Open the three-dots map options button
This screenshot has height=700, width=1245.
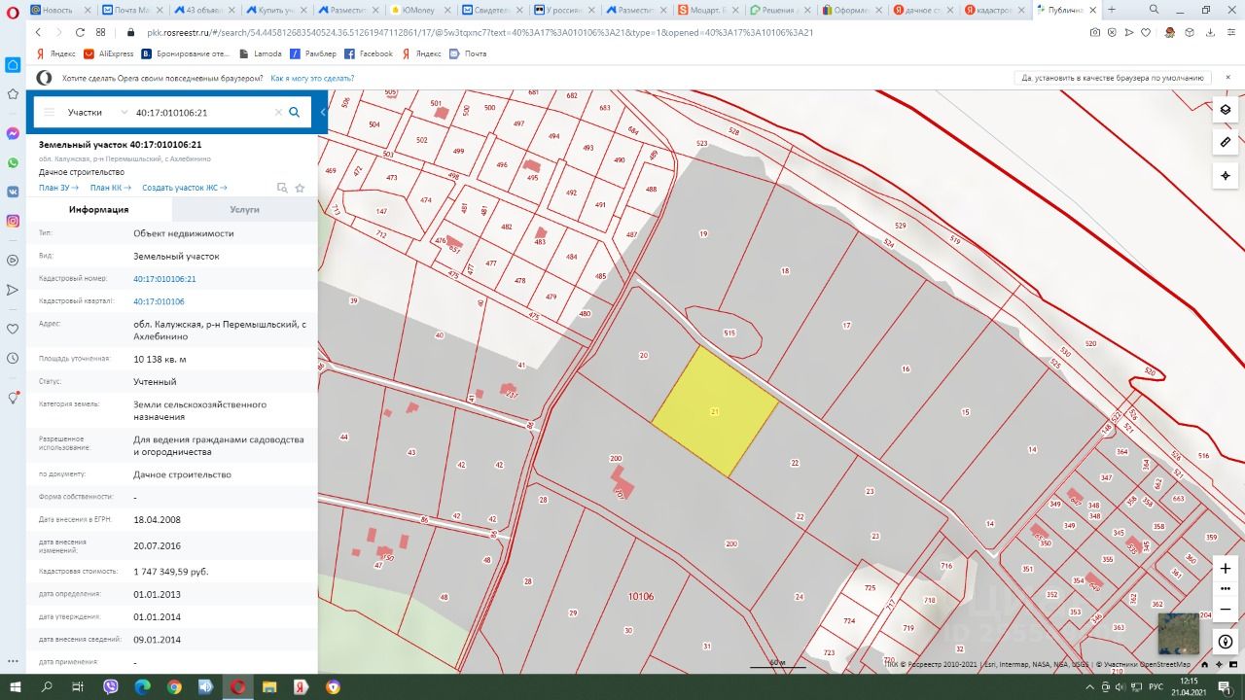1226,588
